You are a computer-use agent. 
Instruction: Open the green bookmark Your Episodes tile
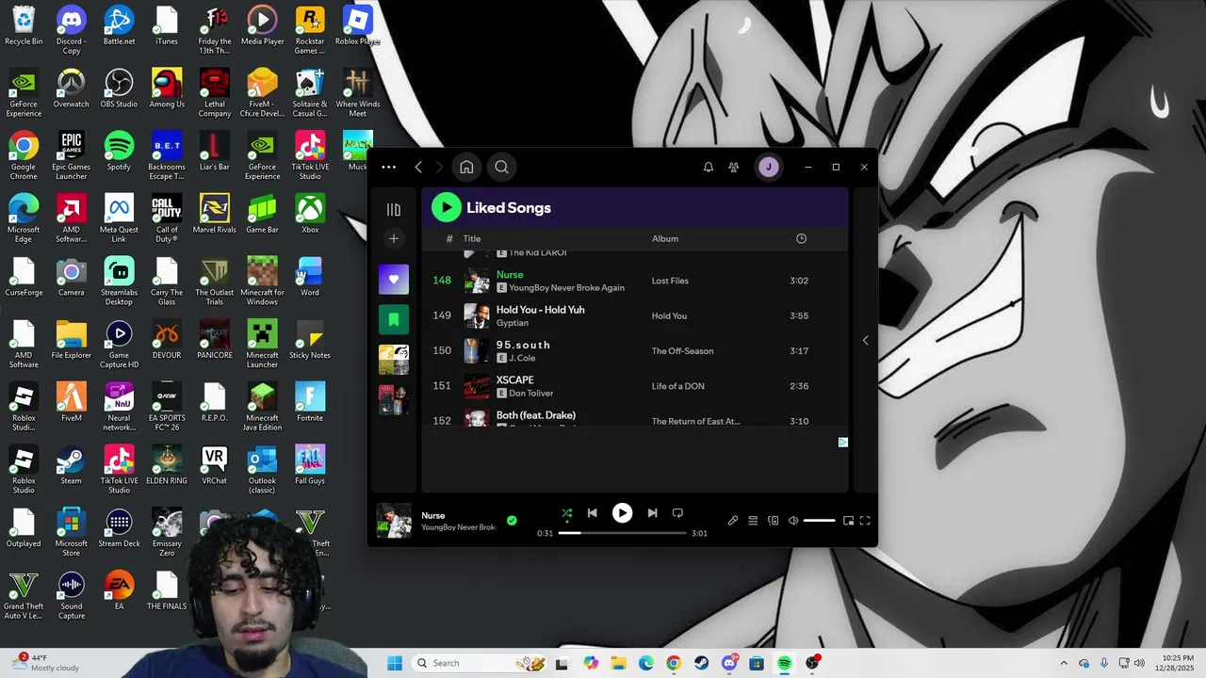pyautogui.click(x=394, y=319)
